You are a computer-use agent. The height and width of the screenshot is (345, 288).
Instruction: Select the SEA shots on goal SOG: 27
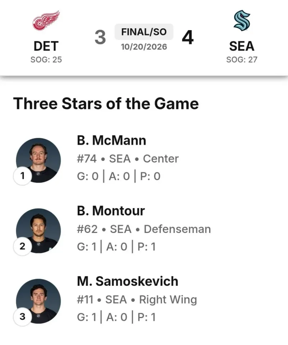(x=242, y=60)
